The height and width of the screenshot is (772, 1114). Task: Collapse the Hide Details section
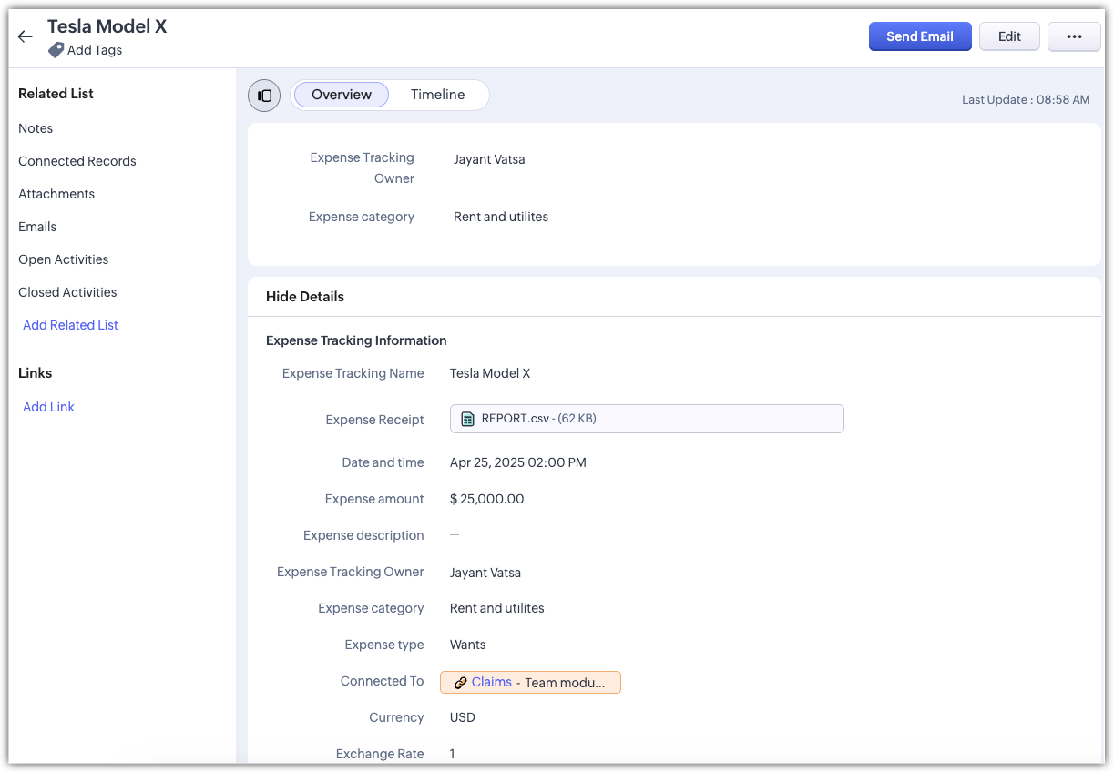pyautogui.click(x=305, y=297)
